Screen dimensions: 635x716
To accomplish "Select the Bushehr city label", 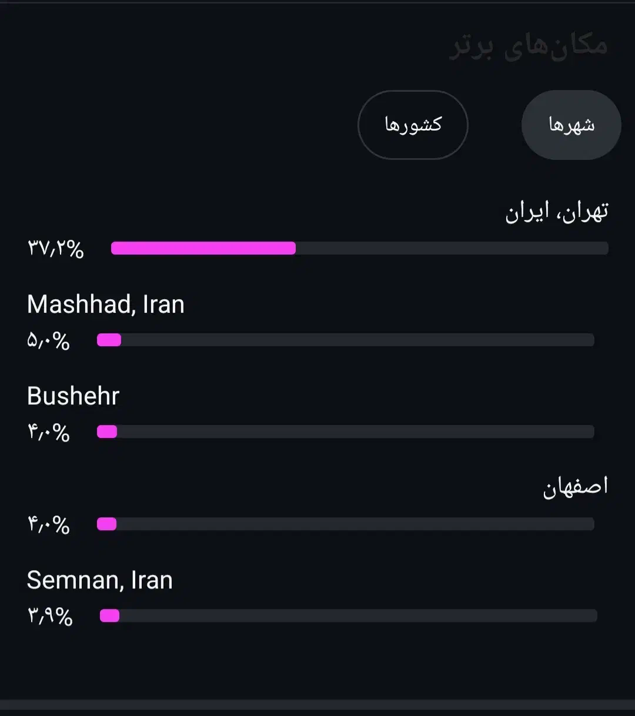I will click(73, 396).
